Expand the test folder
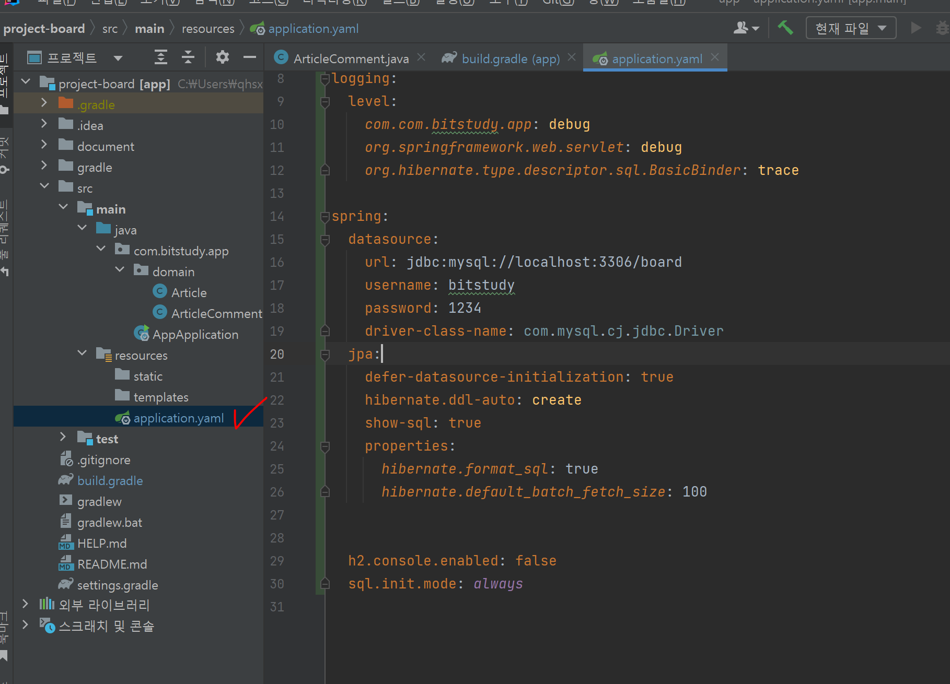This screenshot has height=684, width=950. pyautogui.click(x=63, y=437)
